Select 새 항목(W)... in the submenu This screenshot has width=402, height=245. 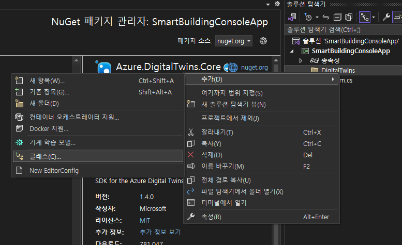[x=98, y=81]
